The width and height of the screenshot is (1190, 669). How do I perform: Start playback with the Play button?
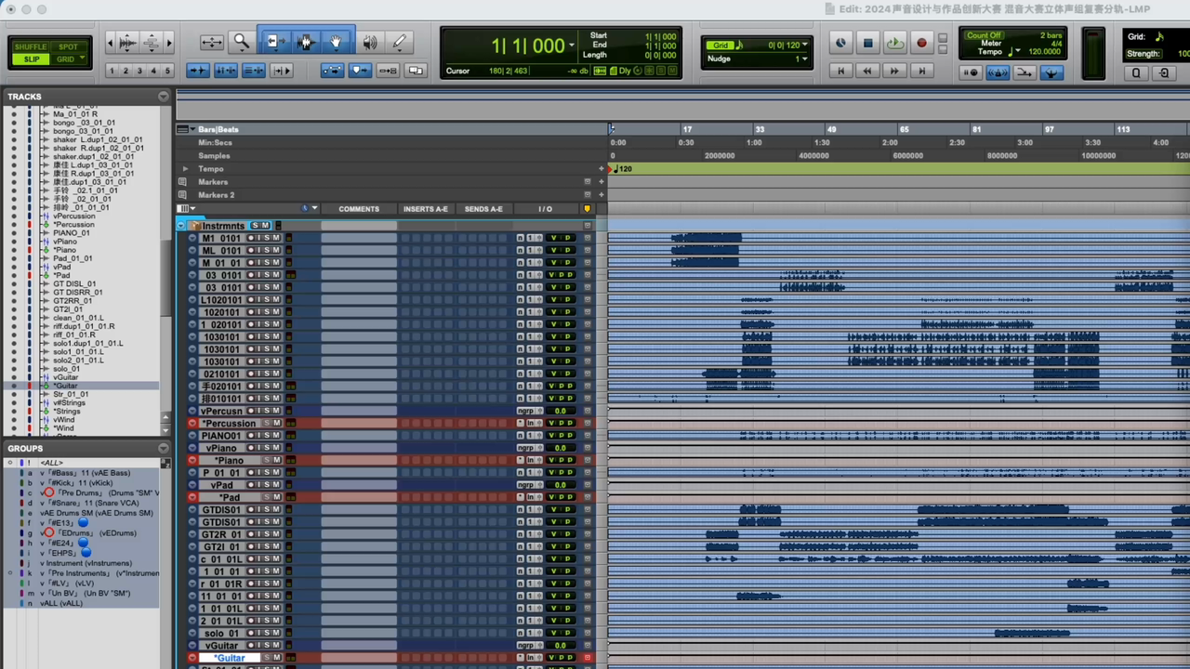point(894,43)
